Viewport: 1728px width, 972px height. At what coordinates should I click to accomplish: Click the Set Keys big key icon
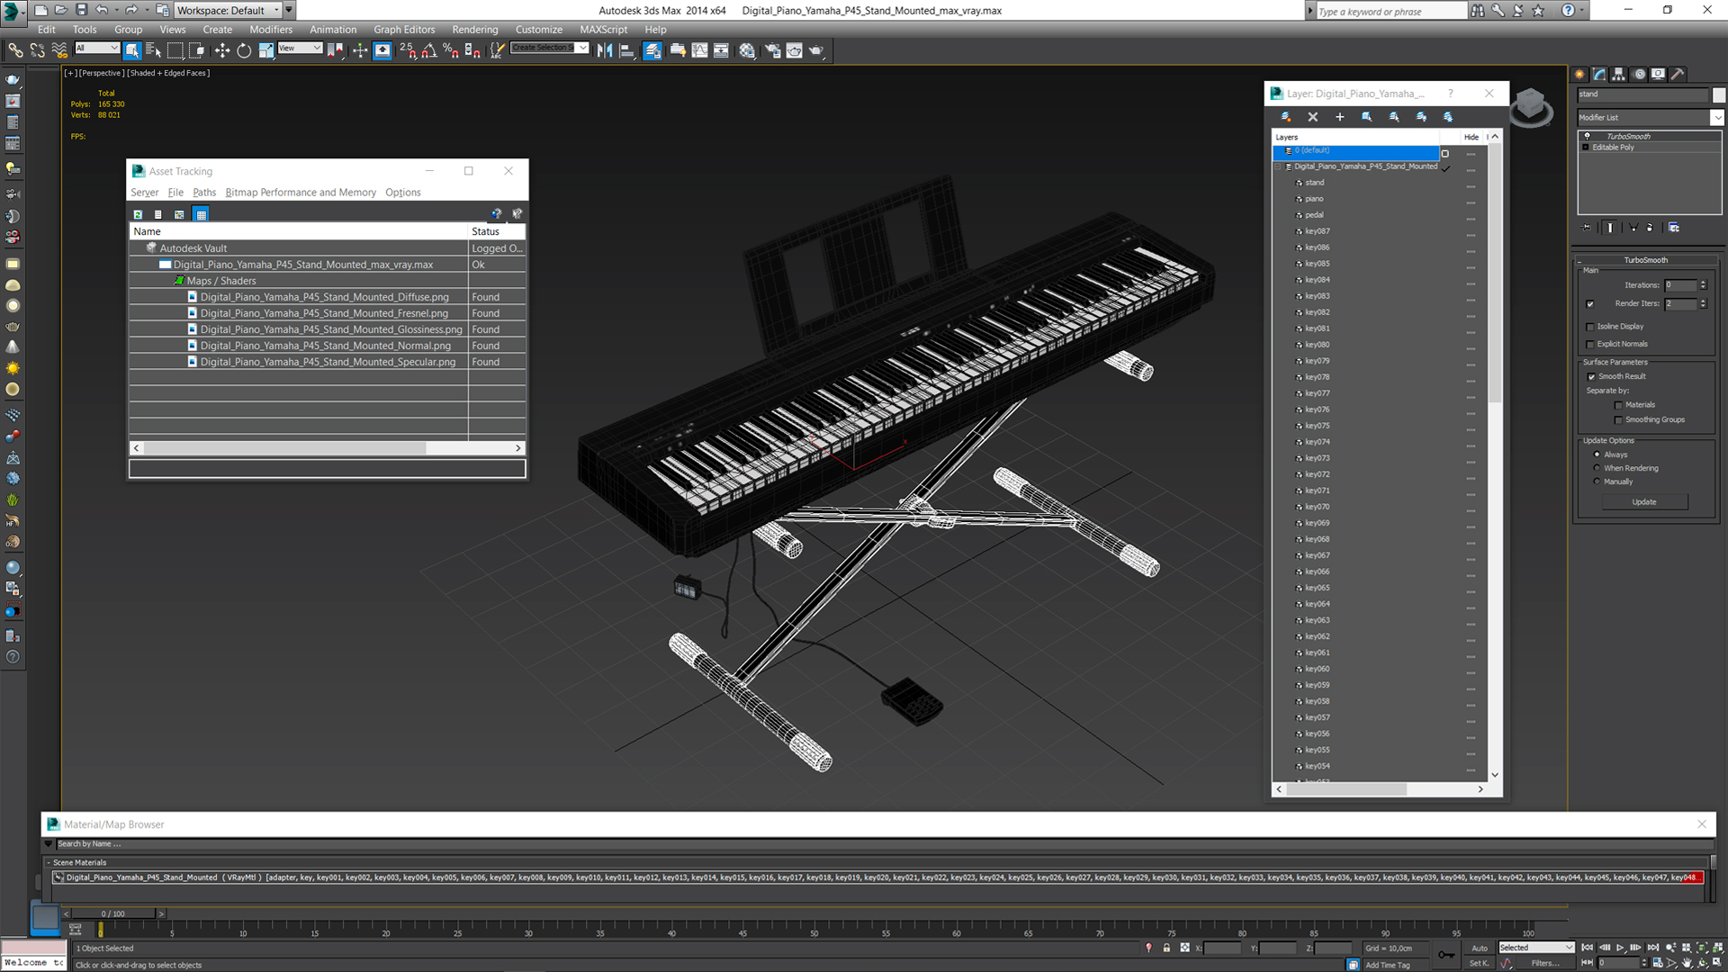tap(1446, 955)
